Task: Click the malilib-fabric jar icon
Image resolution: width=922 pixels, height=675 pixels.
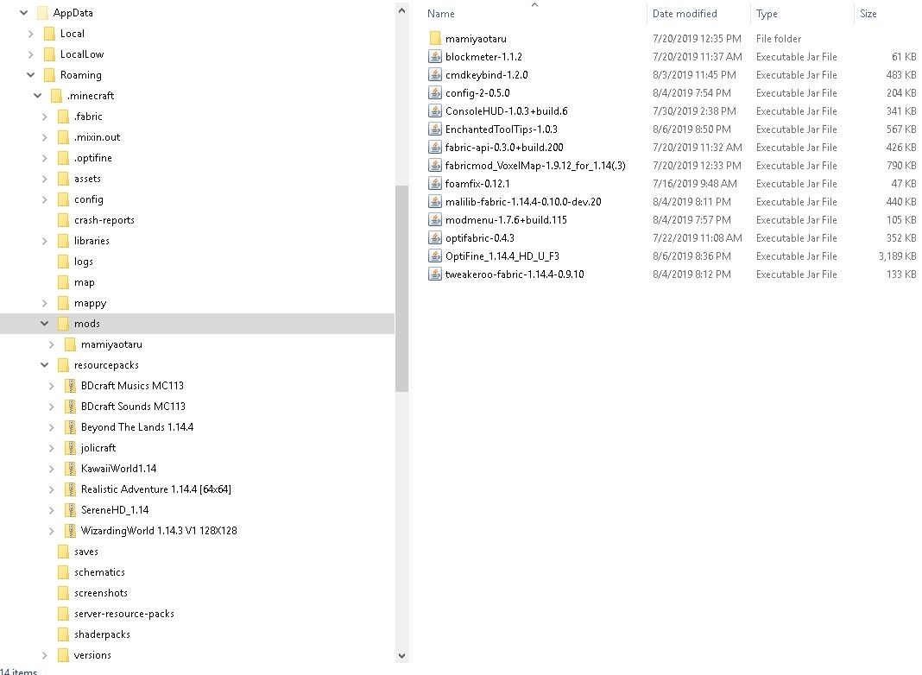Action: click(x=434, y=202)
